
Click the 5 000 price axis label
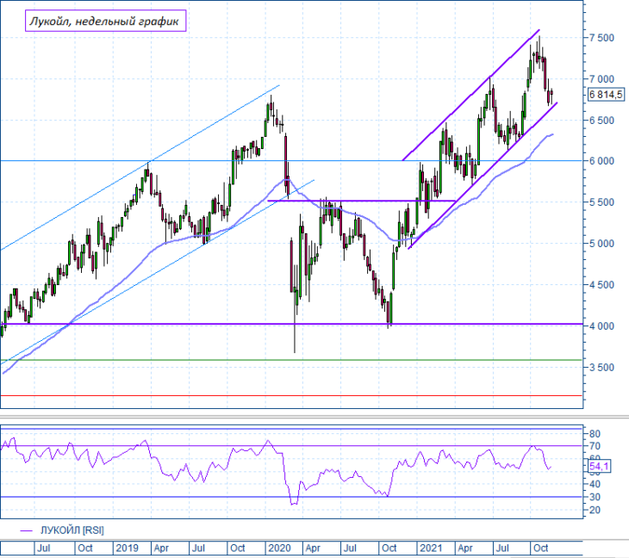(601, 244)
